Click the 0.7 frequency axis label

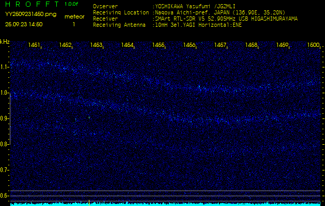(x=5, y=170)
